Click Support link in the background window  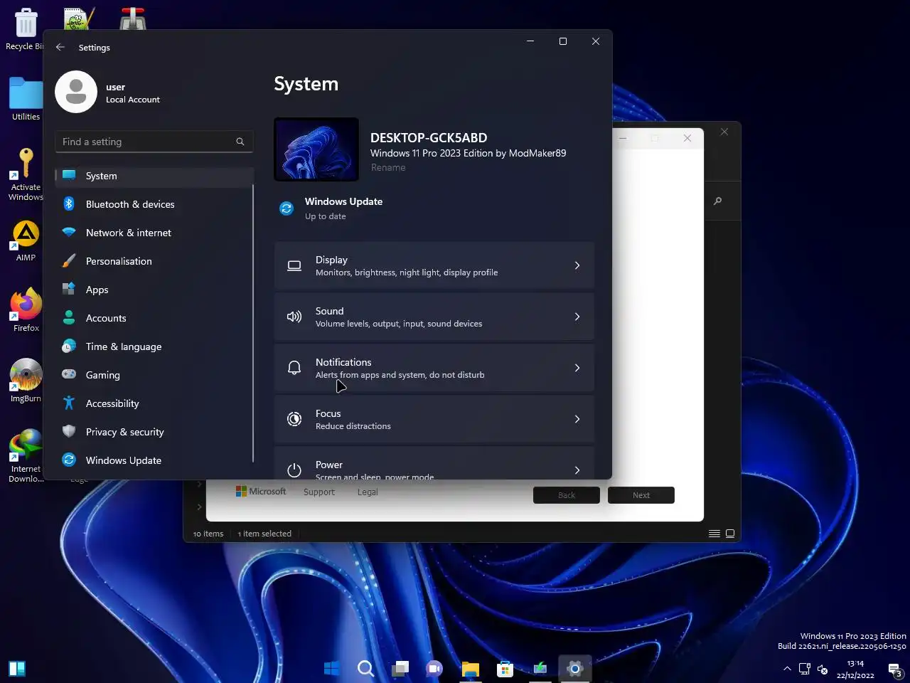(x=319, y=492)
